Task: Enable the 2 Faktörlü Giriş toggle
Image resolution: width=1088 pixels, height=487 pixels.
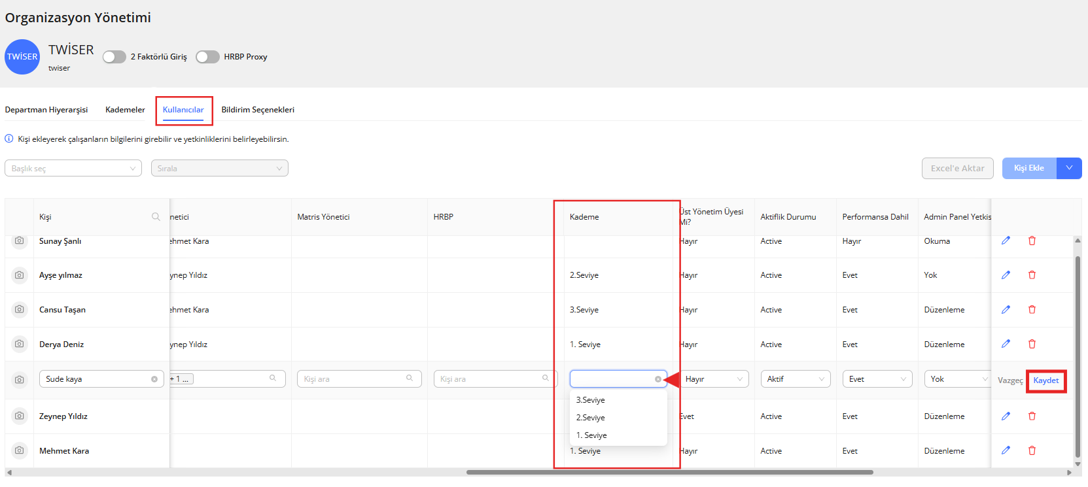Action: point(114,57)
